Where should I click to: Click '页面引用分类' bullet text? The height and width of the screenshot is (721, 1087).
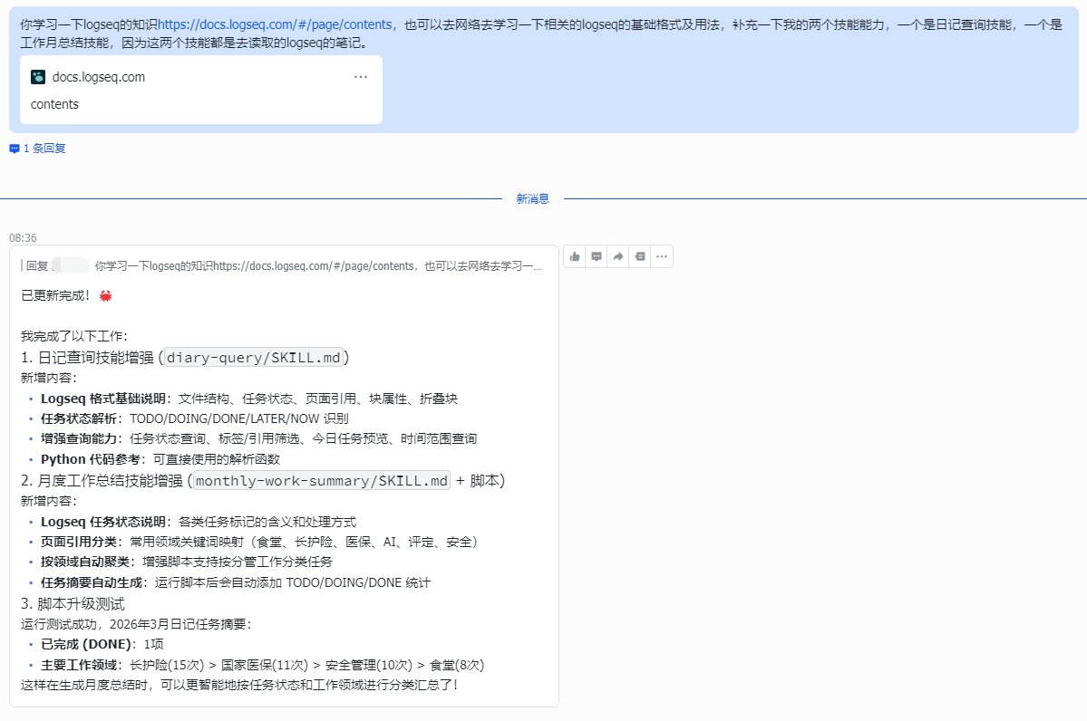click(x=78, y=542)
